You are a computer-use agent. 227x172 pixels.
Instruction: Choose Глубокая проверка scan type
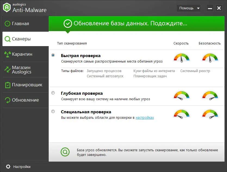pyautogui.click(x=53, y=93)
